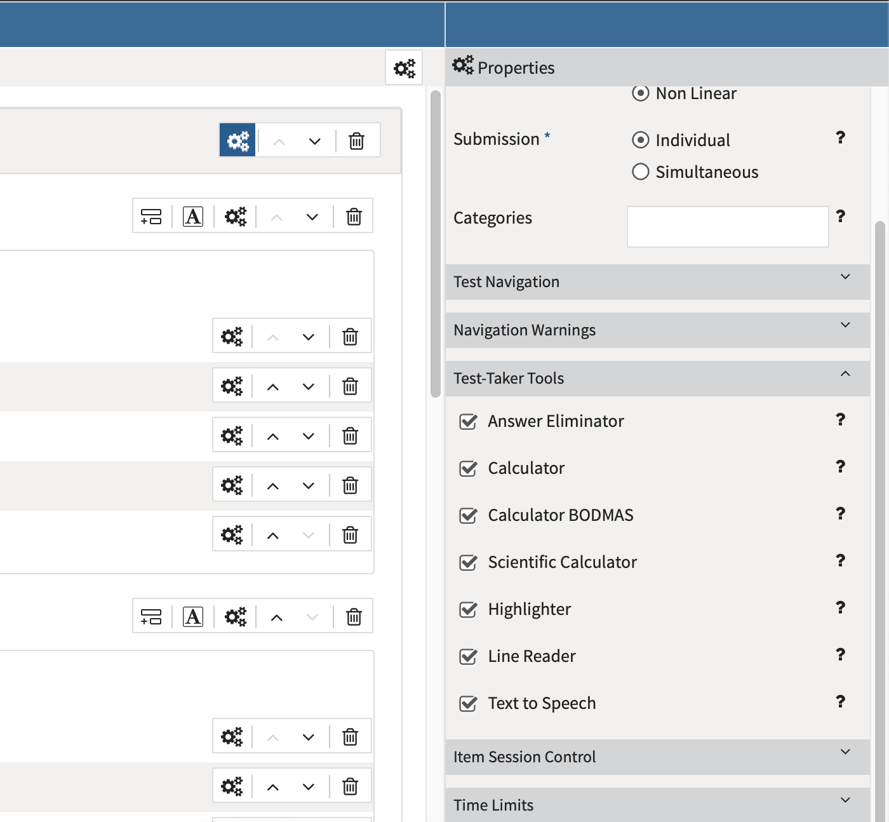Delete the first section using its trash icon
Viewport: 889px width, 822px height.
[x=356, y=140]
